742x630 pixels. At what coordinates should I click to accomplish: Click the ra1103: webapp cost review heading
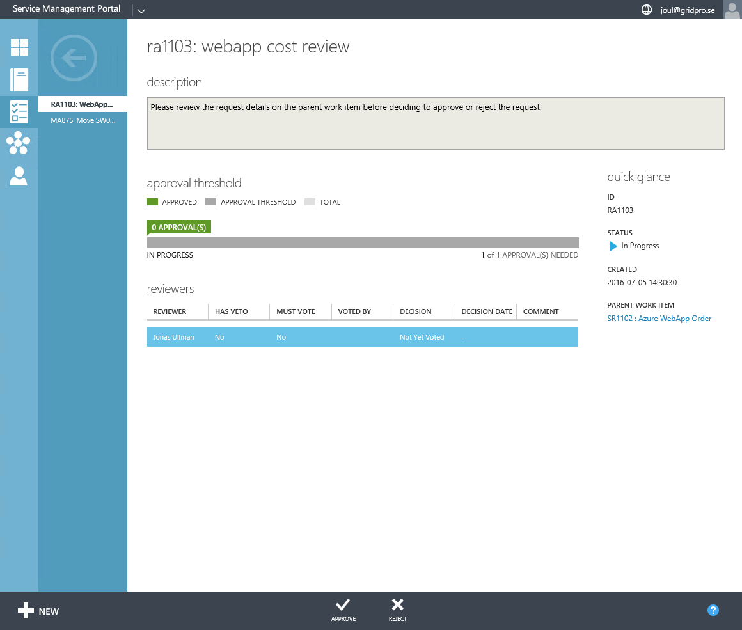coord(248,47)
